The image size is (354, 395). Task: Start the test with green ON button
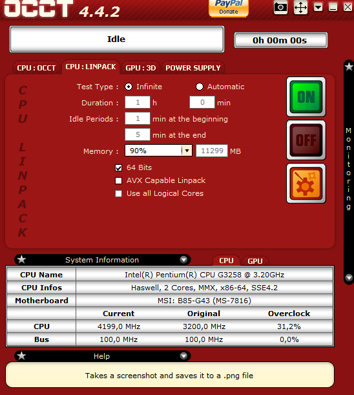click(x=306, y=97)
